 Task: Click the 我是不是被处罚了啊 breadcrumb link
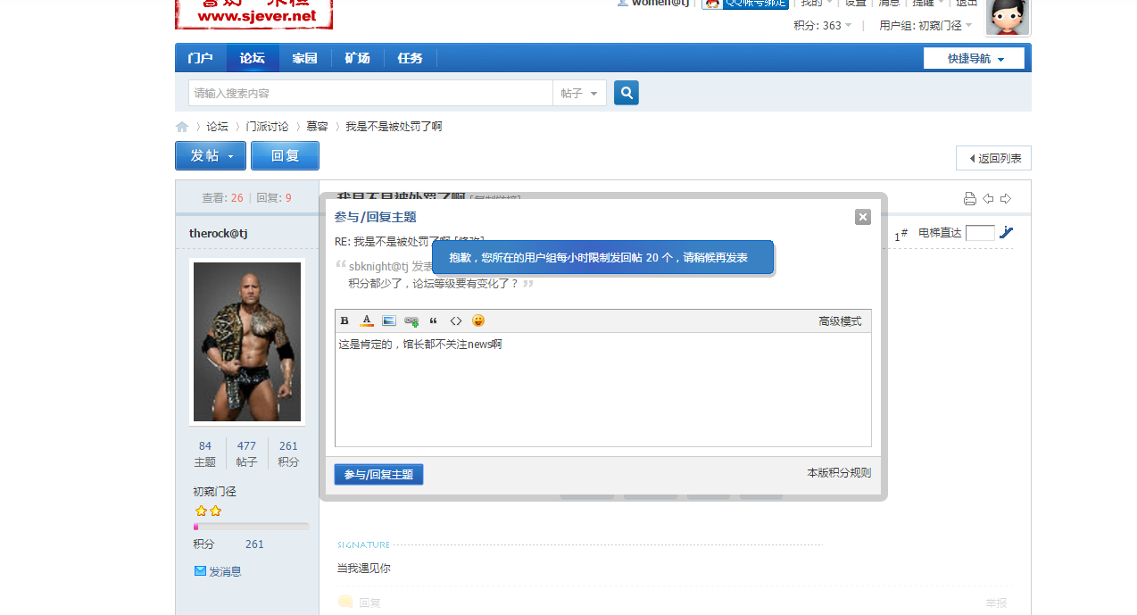pos(394,127)
